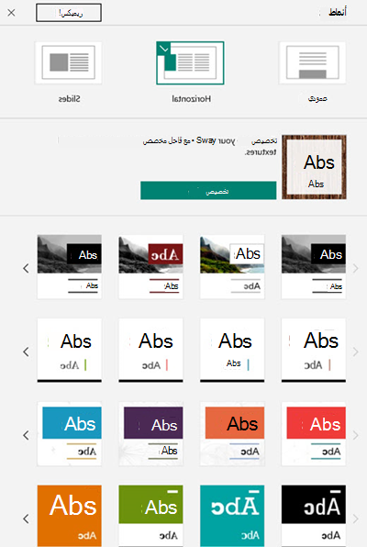This screenshot has height=547, width=367.
Task: Click the green checkmark on Horizontal layout
Action: coord(164,49)
